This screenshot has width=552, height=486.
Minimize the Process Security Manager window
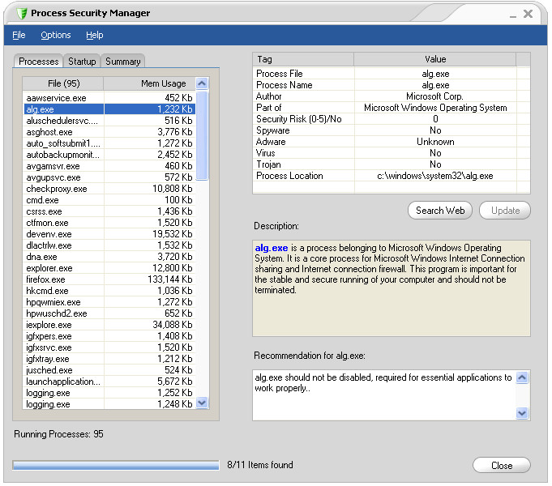[x=512, y=14]
